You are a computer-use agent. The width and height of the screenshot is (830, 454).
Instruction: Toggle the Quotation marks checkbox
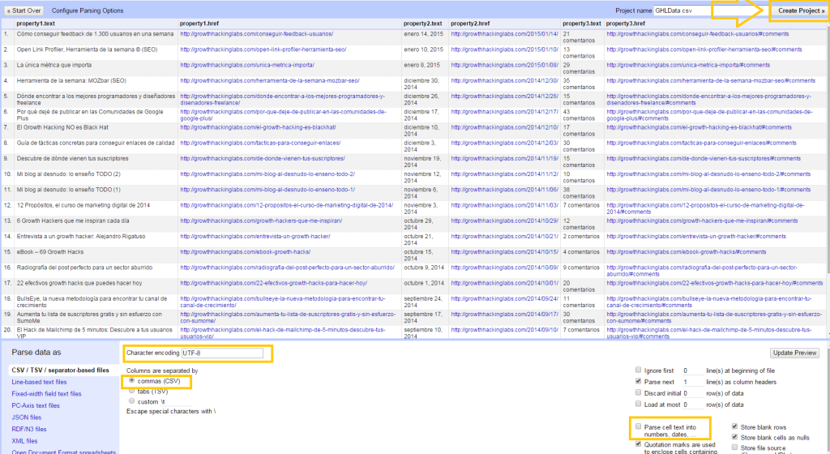(x=638, y=444)
